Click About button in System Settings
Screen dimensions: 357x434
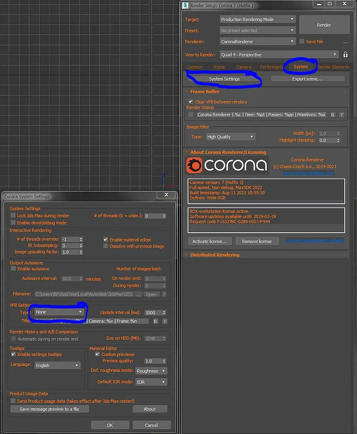(x=150, y=409)
